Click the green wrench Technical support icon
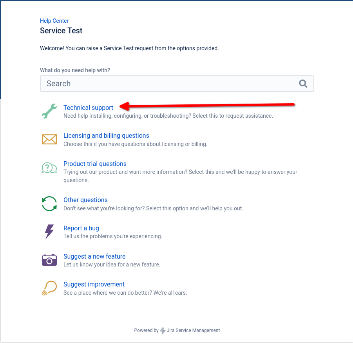353x343 pixels. click(x=49, y=111)
